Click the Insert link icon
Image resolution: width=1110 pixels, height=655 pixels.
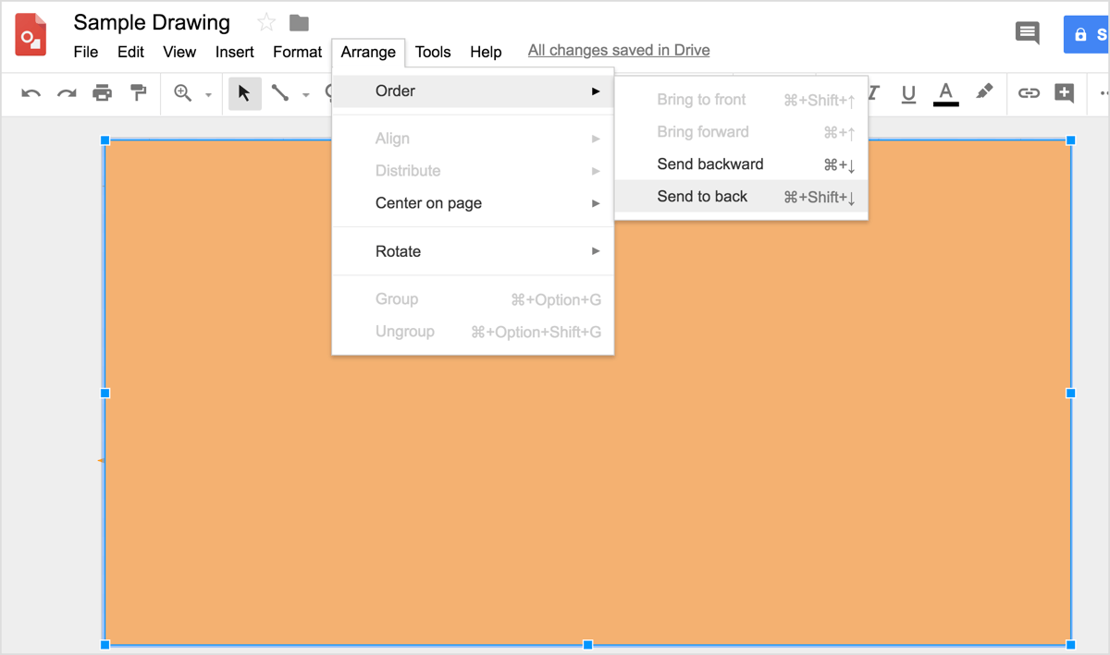click(x=1029, y=93)
